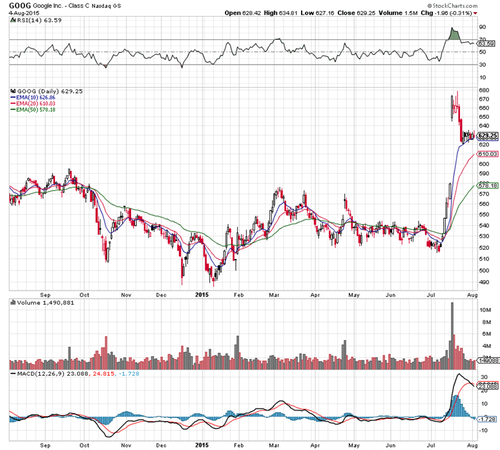Click the MACD(12,26,9) legend marker
Image resolution: width=500 pixels, height=450 pixels.
tap(12, 374)
